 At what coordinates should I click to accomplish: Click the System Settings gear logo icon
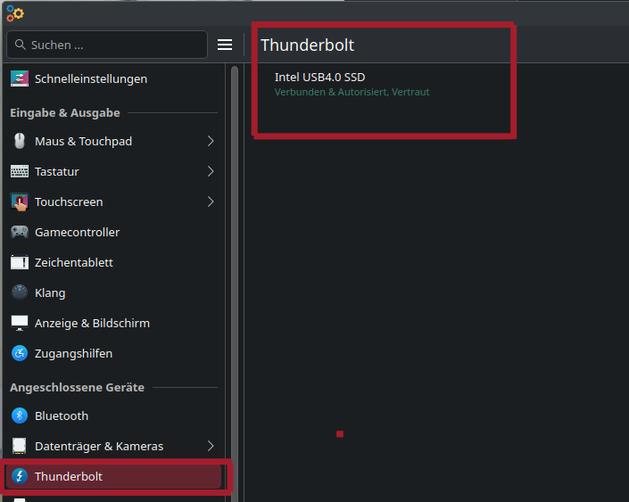pos(15,13)
